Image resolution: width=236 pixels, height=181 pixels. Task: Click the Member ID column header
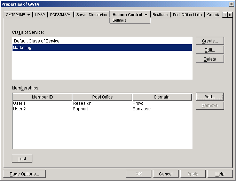42,97
